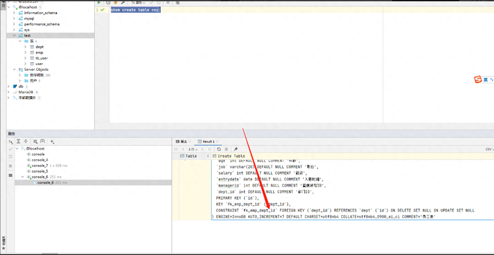Switch to the Result 1 tab

point(206,141)
